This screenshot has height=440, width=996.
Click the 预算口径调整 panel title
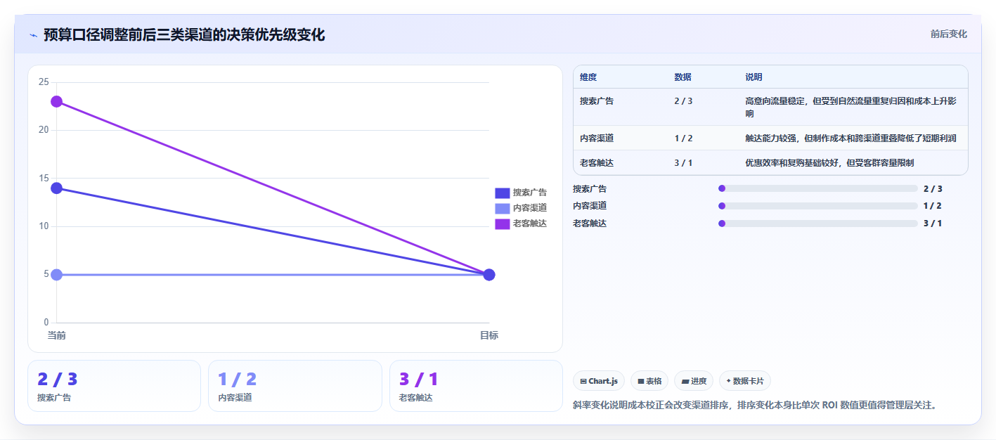point(184,34)
